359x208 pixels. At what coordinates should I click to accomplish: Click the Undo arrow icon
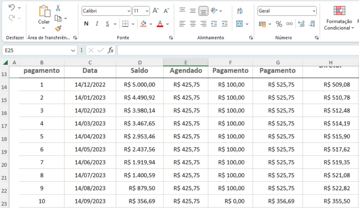(11, 7)
